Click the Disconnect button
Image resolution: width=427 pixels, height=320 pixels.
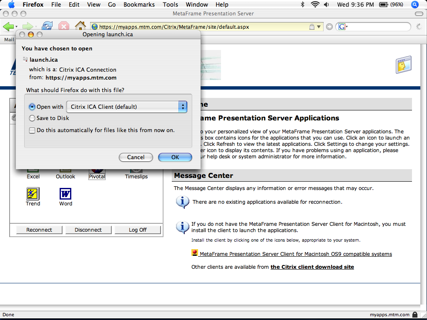tap(88, 230)
